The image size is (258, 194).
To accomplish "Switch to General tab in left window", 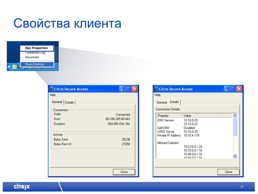I will click(x=57, y=102).
